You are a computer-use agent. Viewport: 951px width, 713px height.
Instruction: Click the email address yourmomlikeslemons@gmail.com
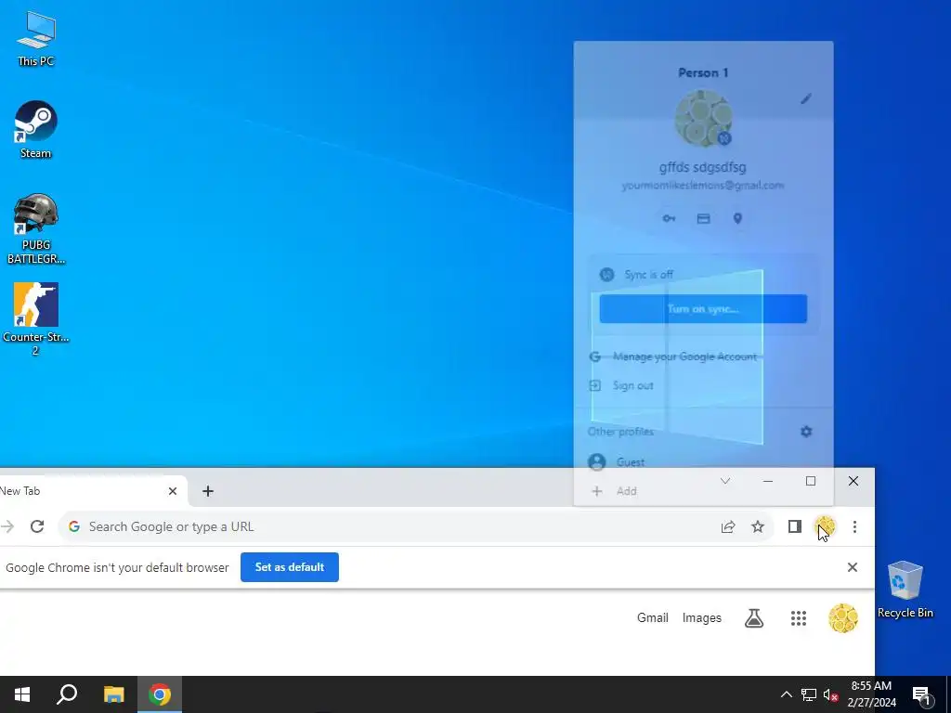click(703, 186)
